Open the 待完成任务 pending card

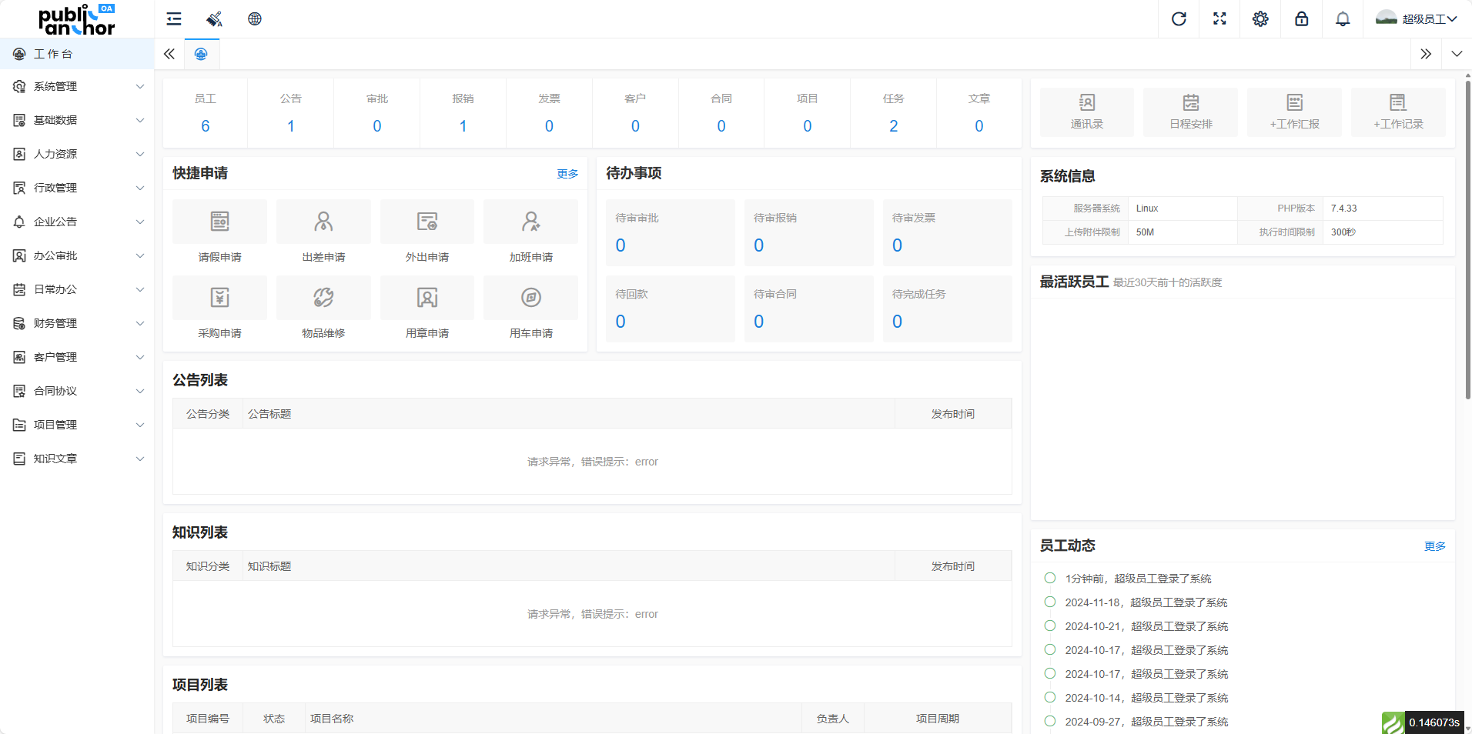pos(948,309)
